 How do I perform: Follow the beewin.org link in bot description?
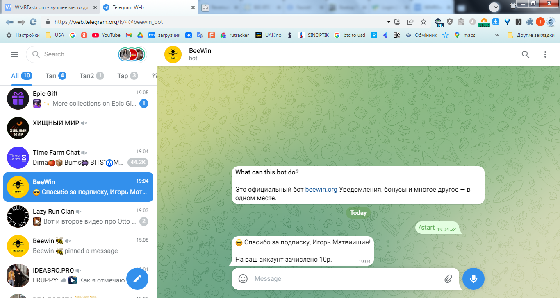(321, 189)
